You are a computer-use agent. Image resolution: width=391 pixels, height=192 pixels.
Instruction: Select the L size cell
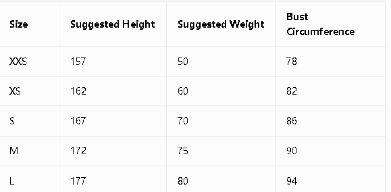coord(12,181)
